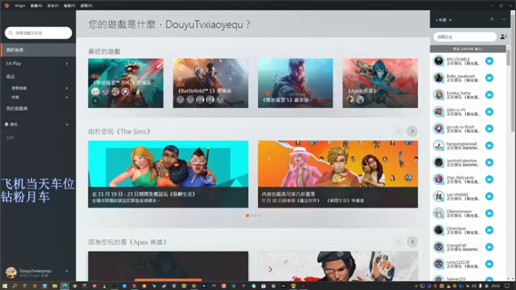The height and width of the screenshot is (290, 516).
Task: Click the add friend icon
Action: point(504,37)
